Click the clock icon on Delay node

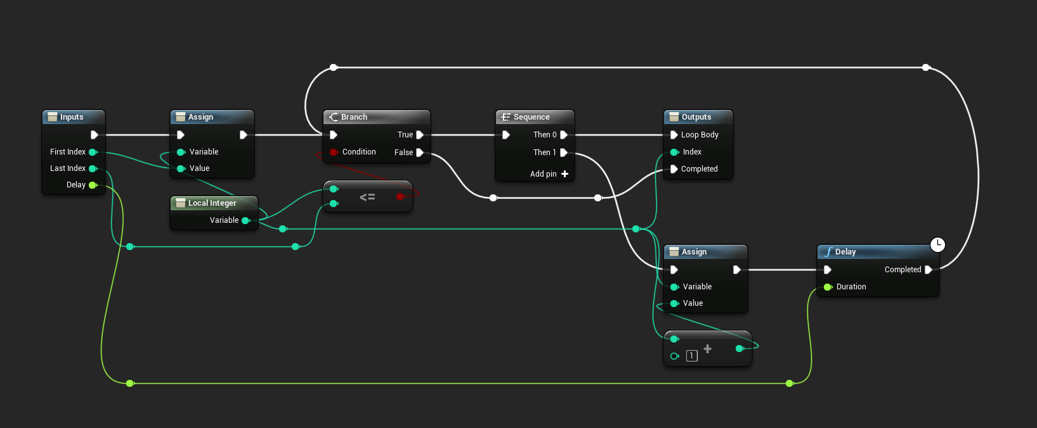(x=937, y=244)
